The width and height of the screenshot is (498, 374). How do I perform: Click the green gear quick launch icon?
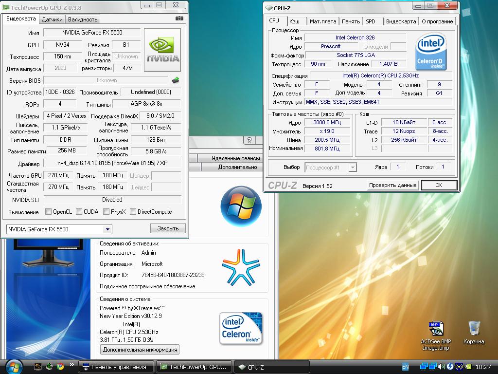(49, 367)
